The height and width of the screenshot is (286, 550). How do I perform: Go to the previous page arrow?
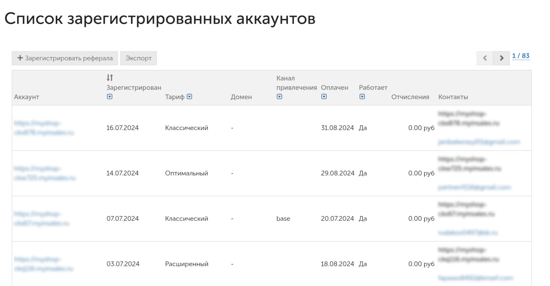pyautogui.click(x=485, y=58)
